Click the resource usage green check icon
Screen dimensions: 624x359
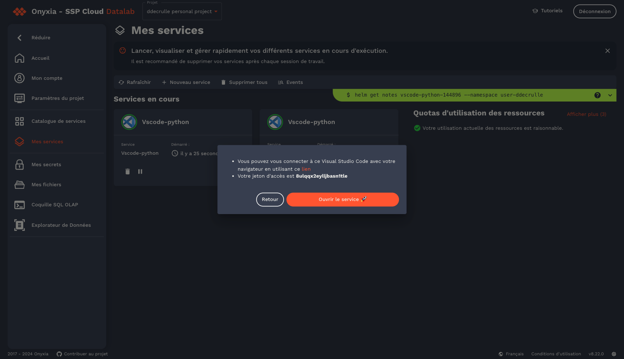(x=417, y=128)
